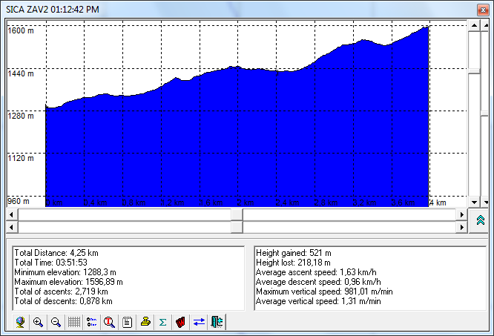
Task: Toggle the blue swap arrows icon
Action: pos(198,322)
